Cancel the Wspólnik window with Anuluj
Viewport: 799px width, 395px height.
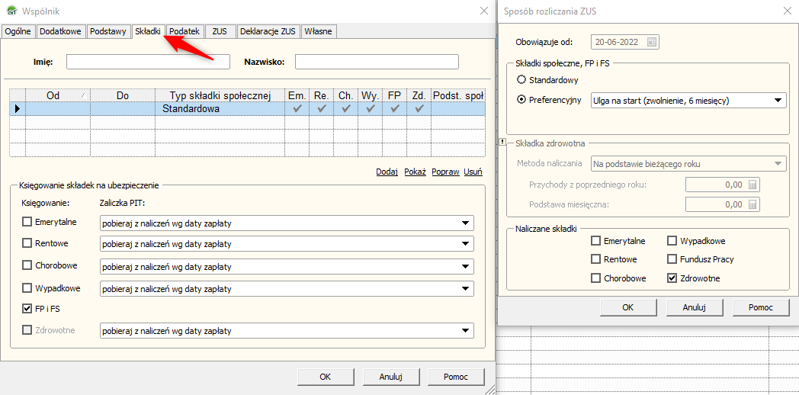(391, 377)
